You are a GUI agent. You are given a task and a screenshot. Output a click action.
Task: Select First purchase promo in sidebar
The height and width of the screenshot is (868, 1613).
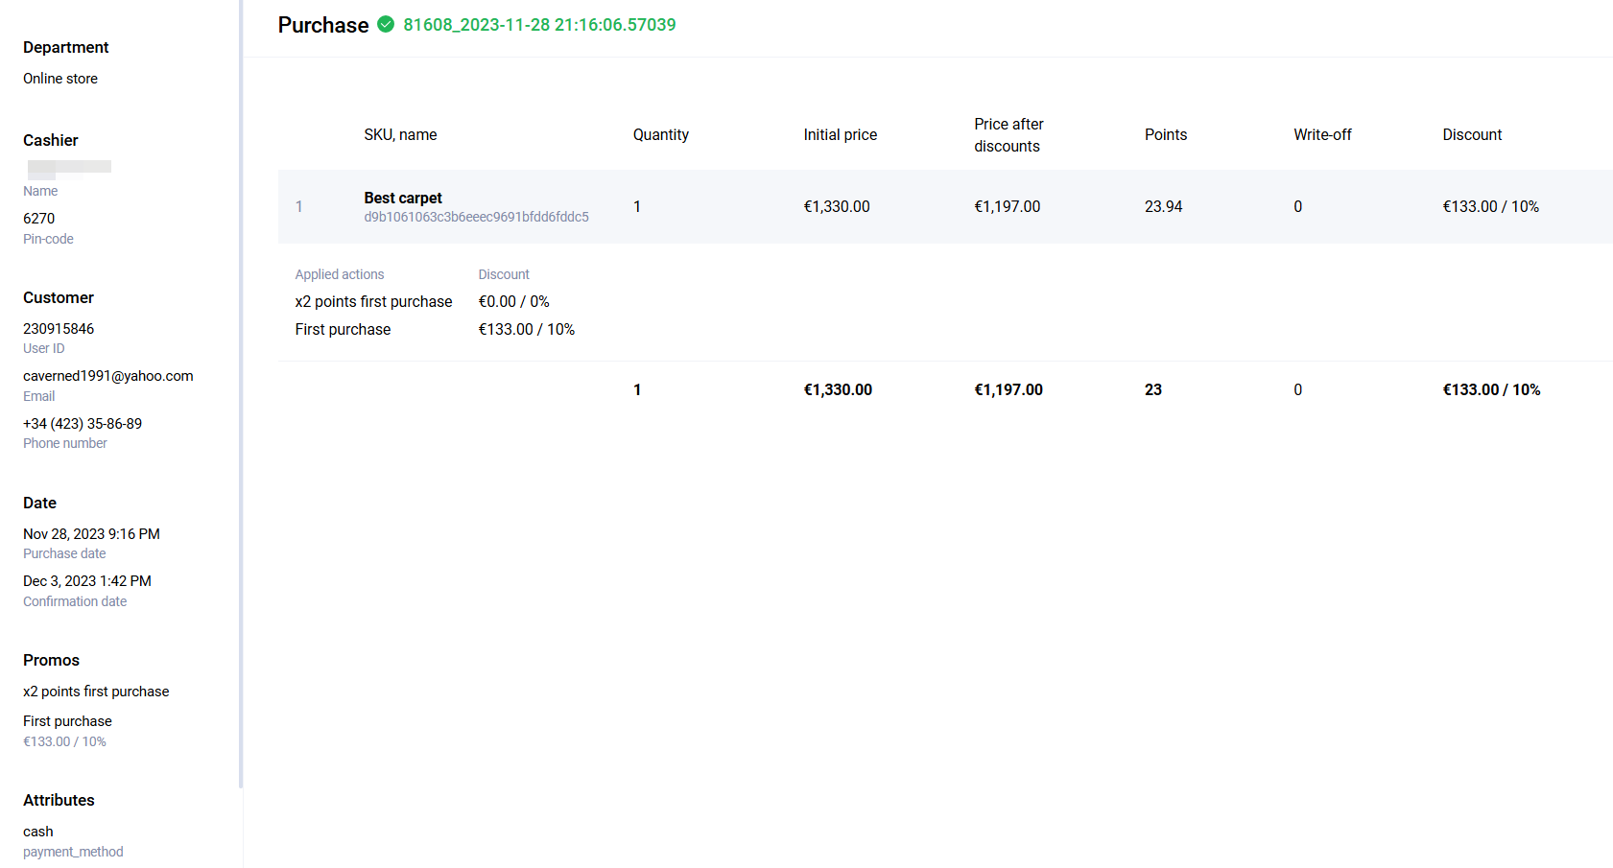click(67, 721)
